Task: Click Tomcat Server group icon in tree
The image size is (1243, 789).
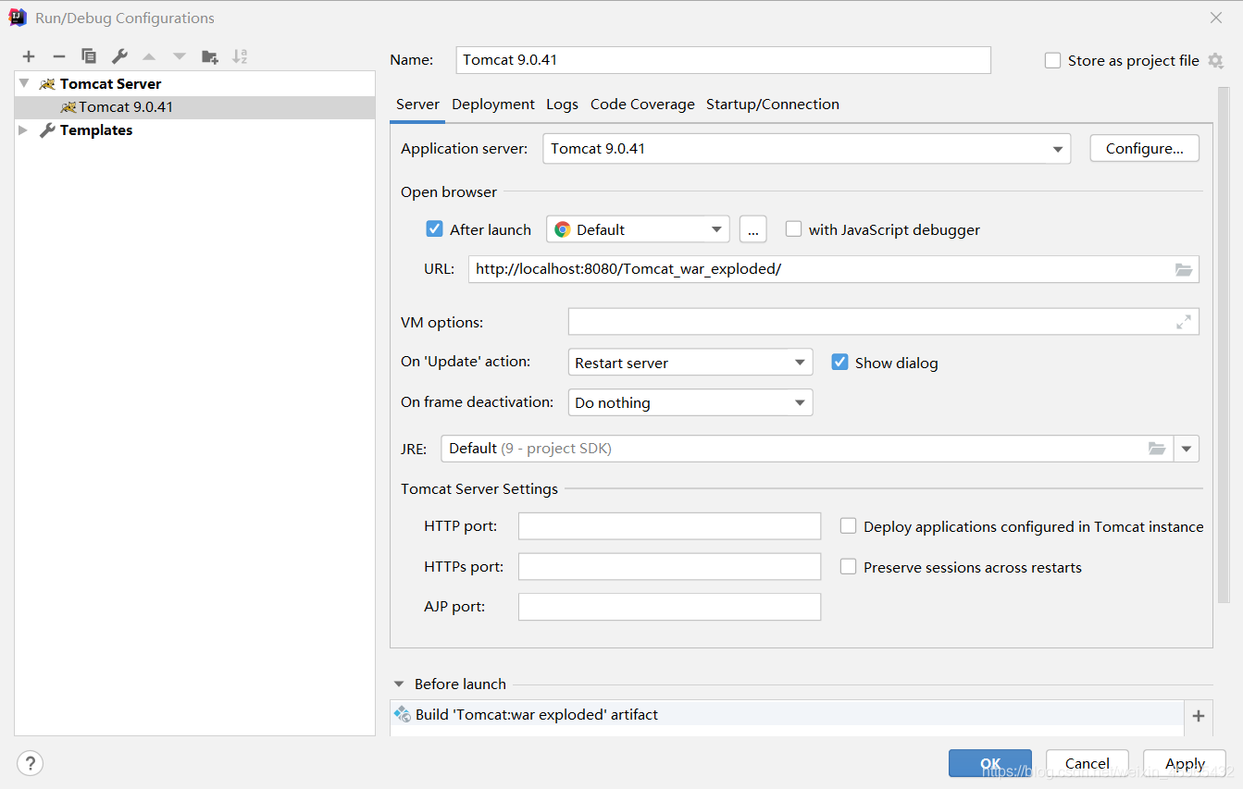Action: coord(47,84)
